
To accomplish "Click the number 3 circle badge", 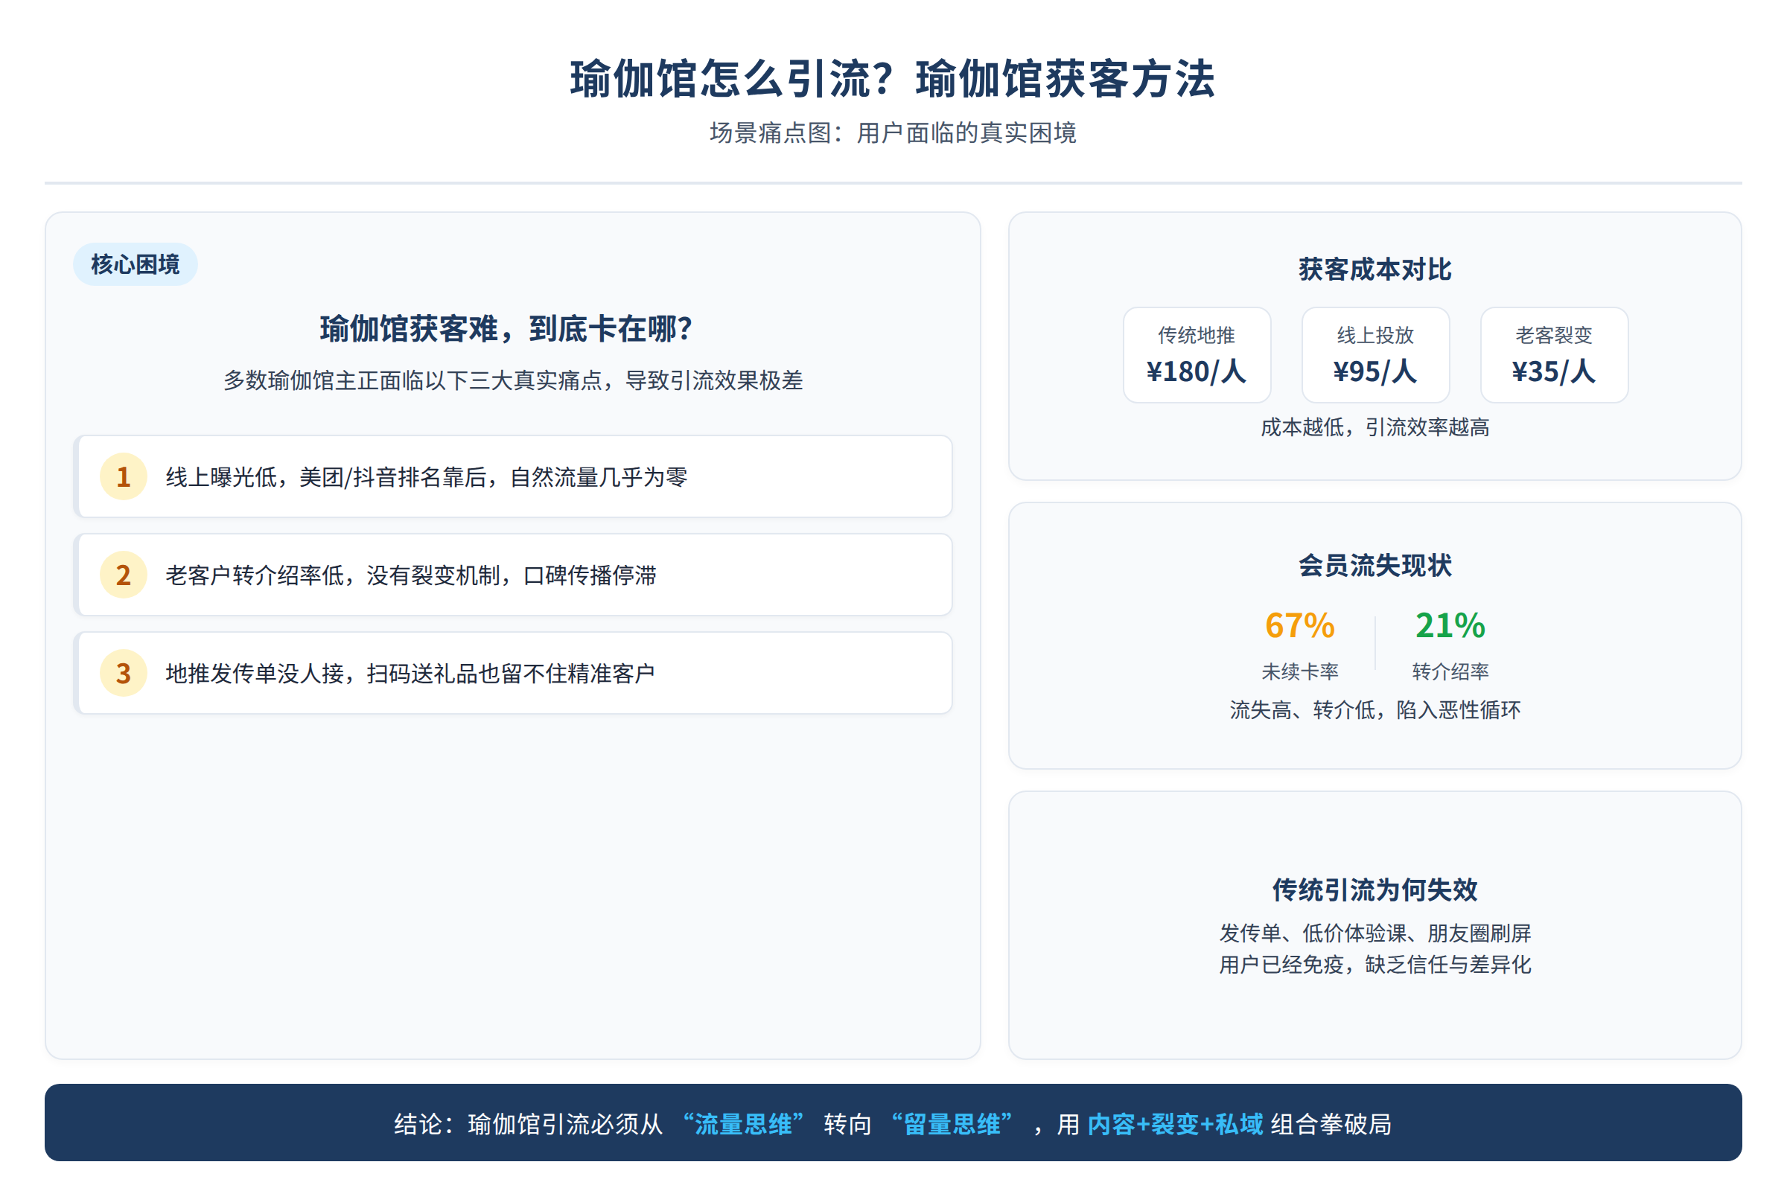I will [123, 673].
